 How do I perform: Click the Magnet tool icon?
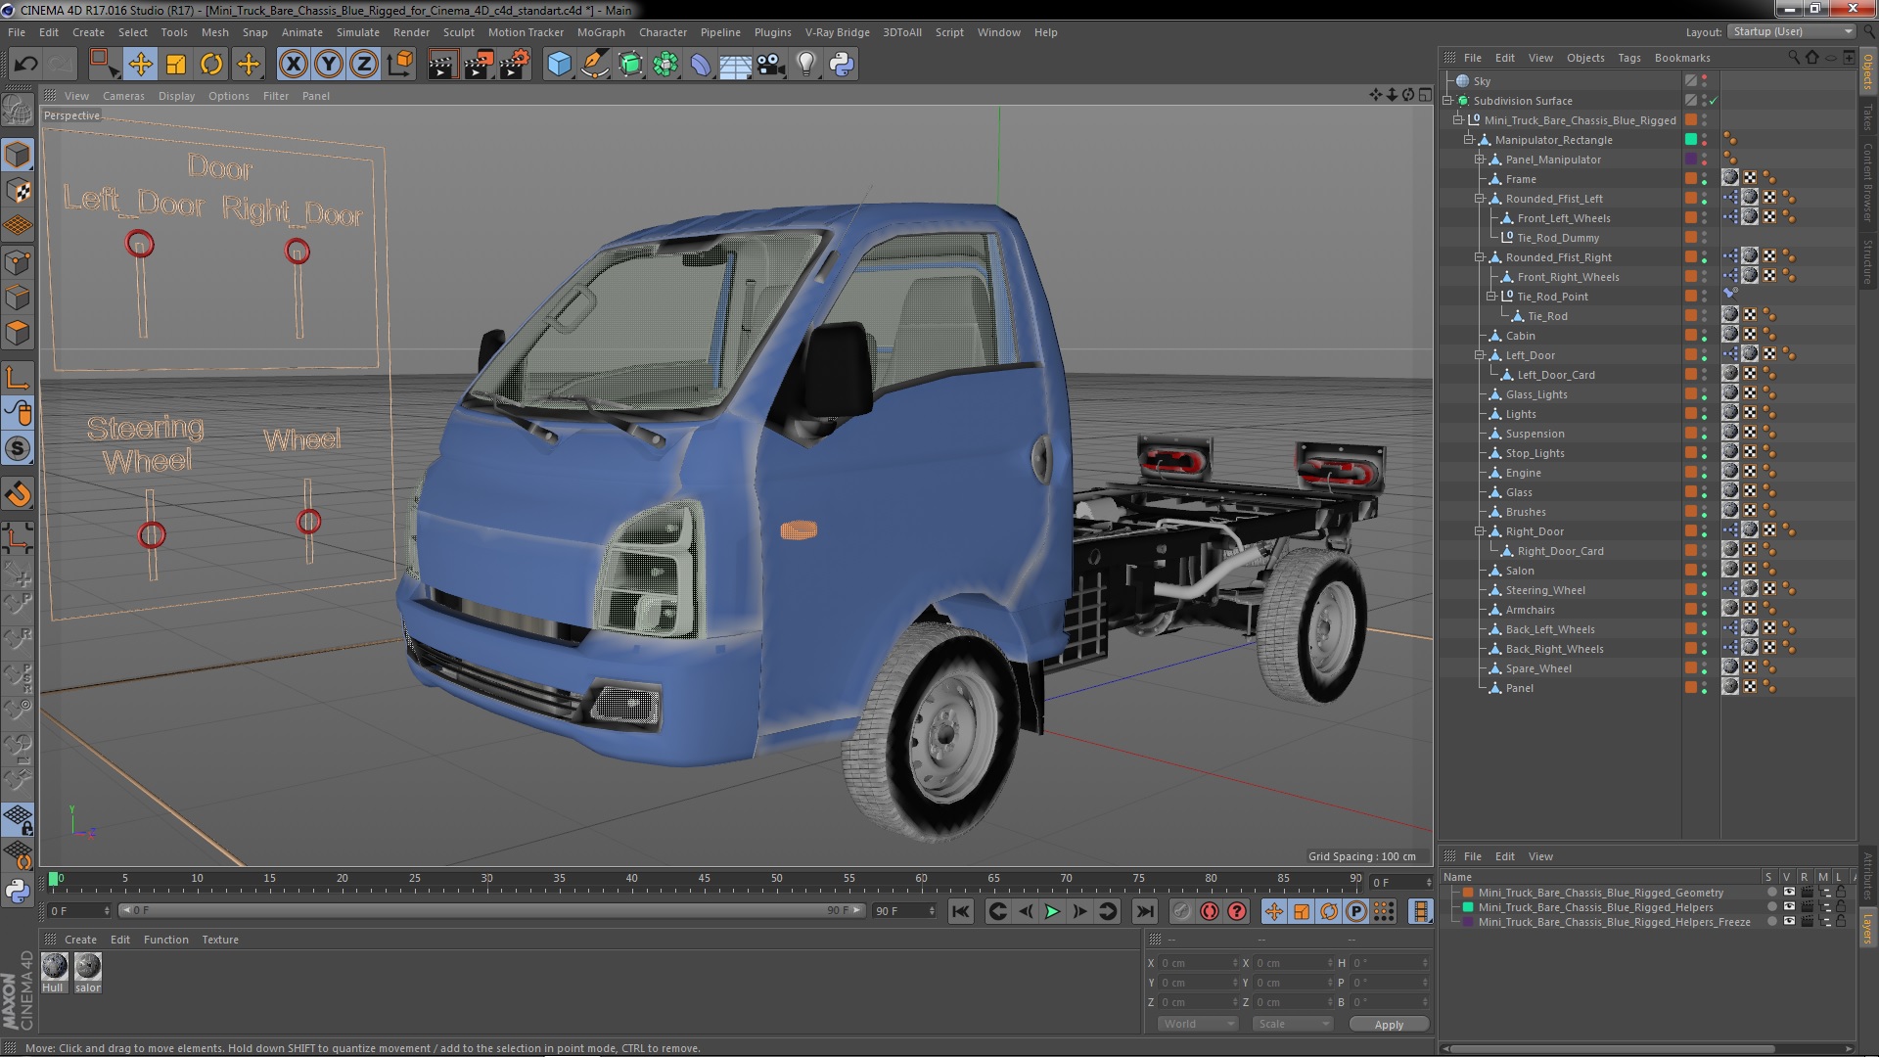(x=18, y=494)
